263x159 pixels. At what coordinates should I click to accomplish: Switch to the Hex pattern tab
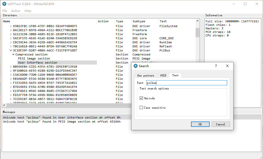[146, 75]
